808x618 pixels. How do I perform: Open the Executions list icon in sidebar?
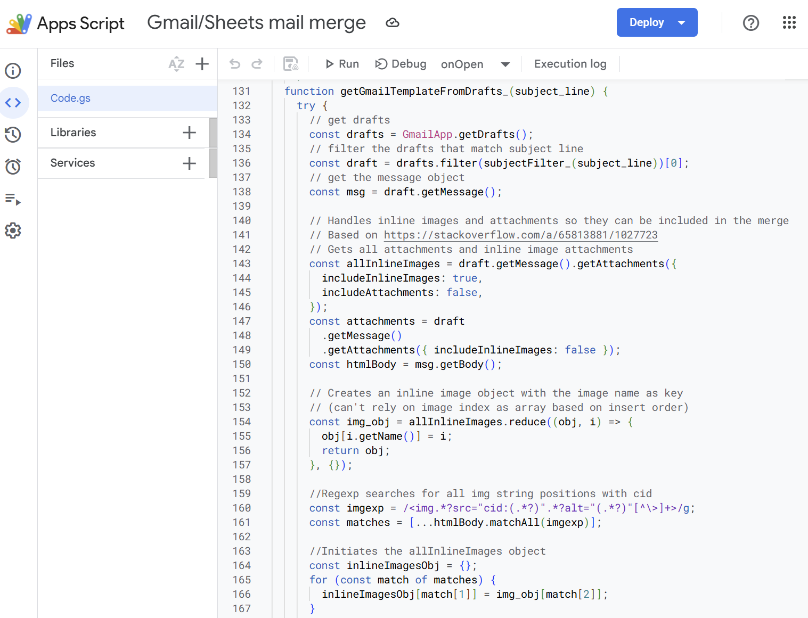(13, 200)
